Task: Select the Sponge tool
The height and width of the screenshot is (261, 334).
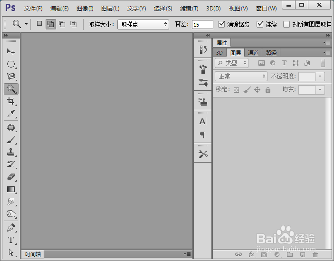Action: [x=11, y=214]
